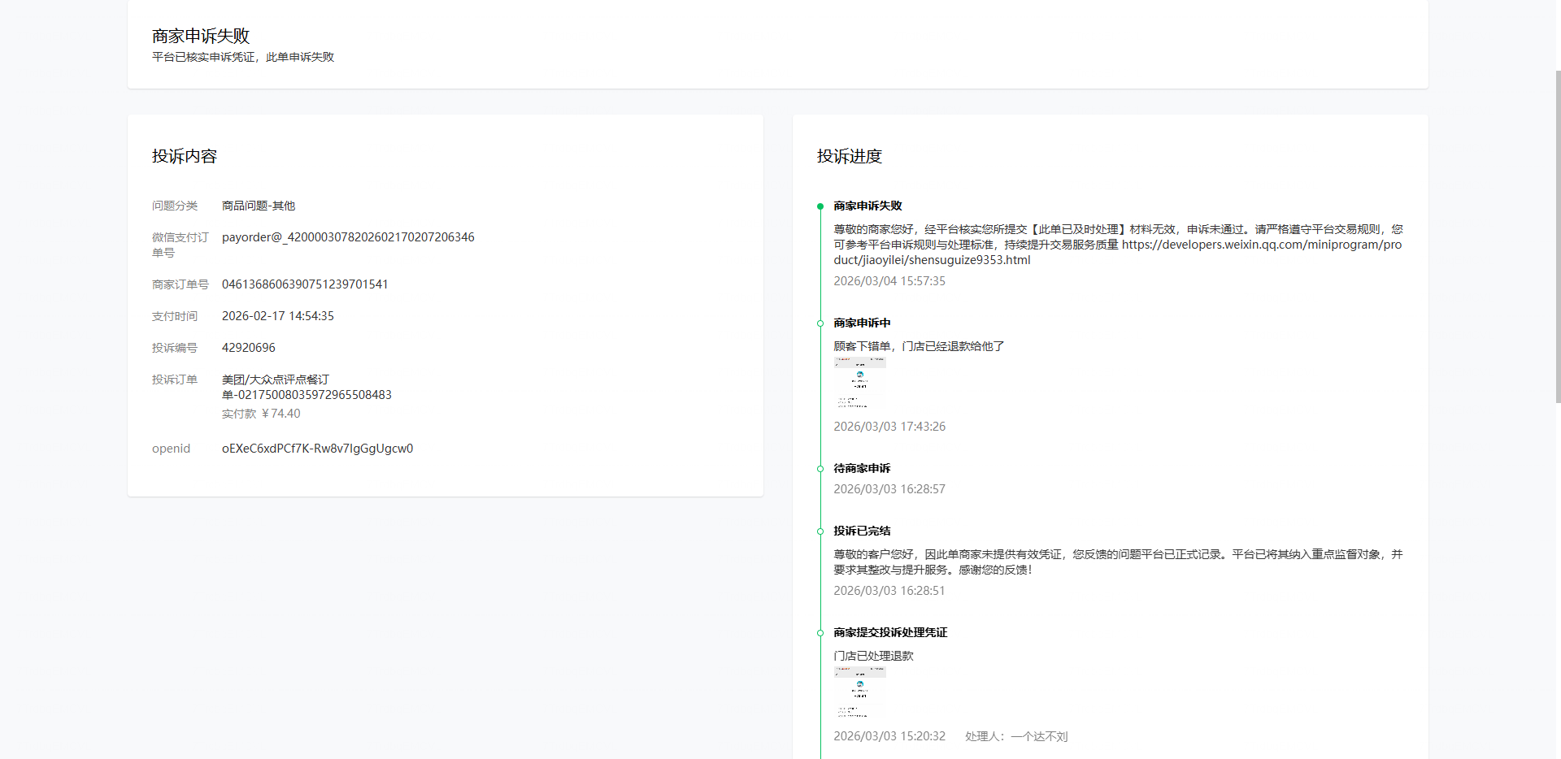Click the large 商家申诉失败 page heading
The height and width of the screenshot is (759, 1561).
coord(201,36)
